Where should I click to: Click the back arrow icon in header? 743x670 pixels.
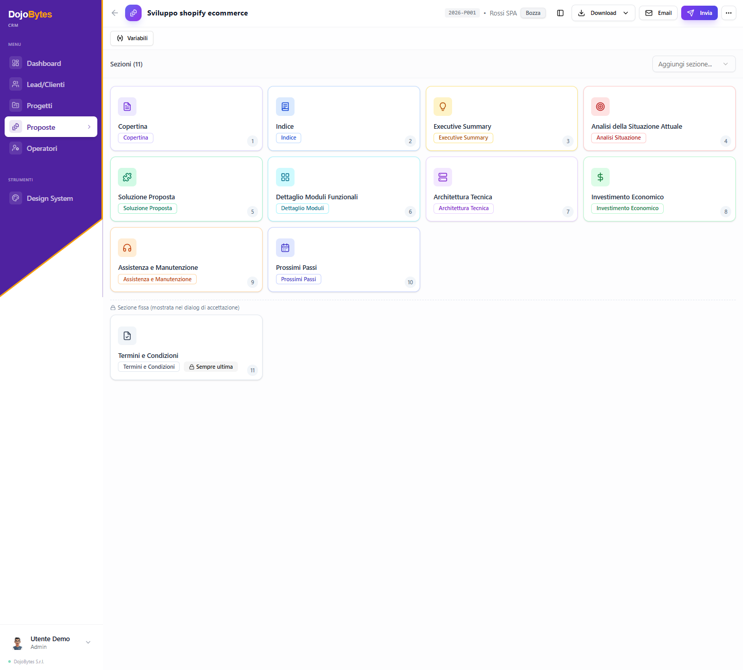tap(115, 13)
